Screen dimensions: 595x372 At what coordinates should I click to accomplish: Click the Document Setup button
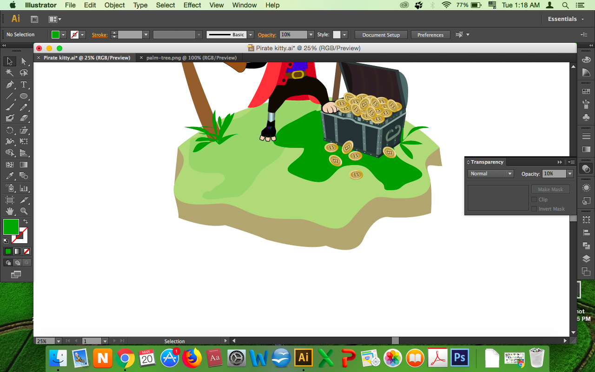coord(381,35)
